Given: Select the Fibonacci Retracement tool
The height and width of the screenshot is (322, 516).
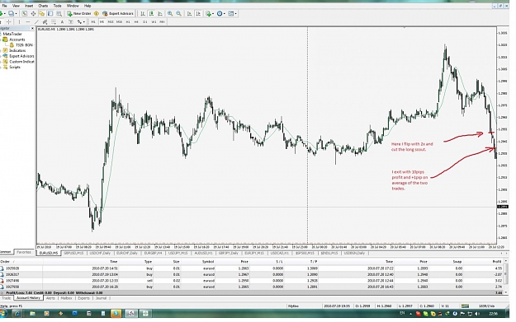Looking at the screenshot, I should 54,22.
